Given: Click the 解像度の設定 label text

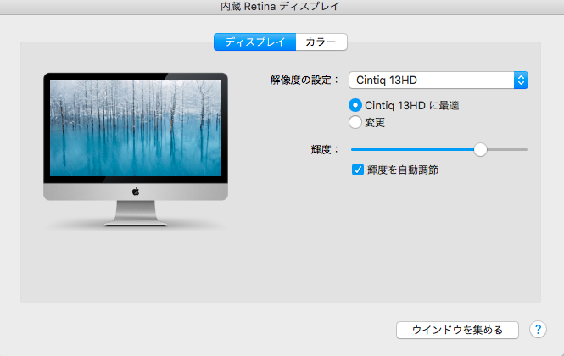Looking at the screenshot, I should pyautogui.click(x=304, y=81).
